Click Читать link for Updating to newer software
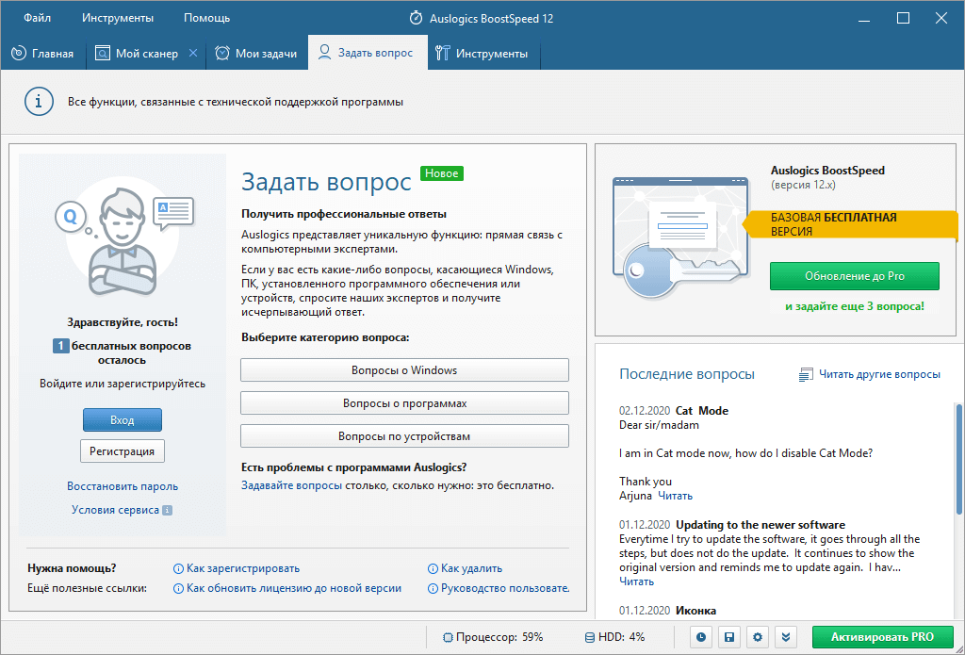The height and width of the screenshot is (655, 965). pyautogui.click(x=636, y=581)
